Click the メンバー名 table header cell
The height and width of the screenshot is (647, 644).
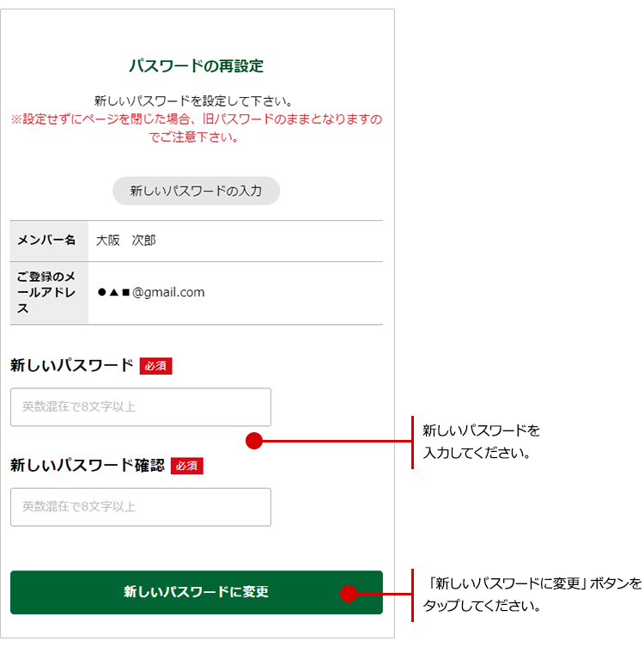[48, 241]
